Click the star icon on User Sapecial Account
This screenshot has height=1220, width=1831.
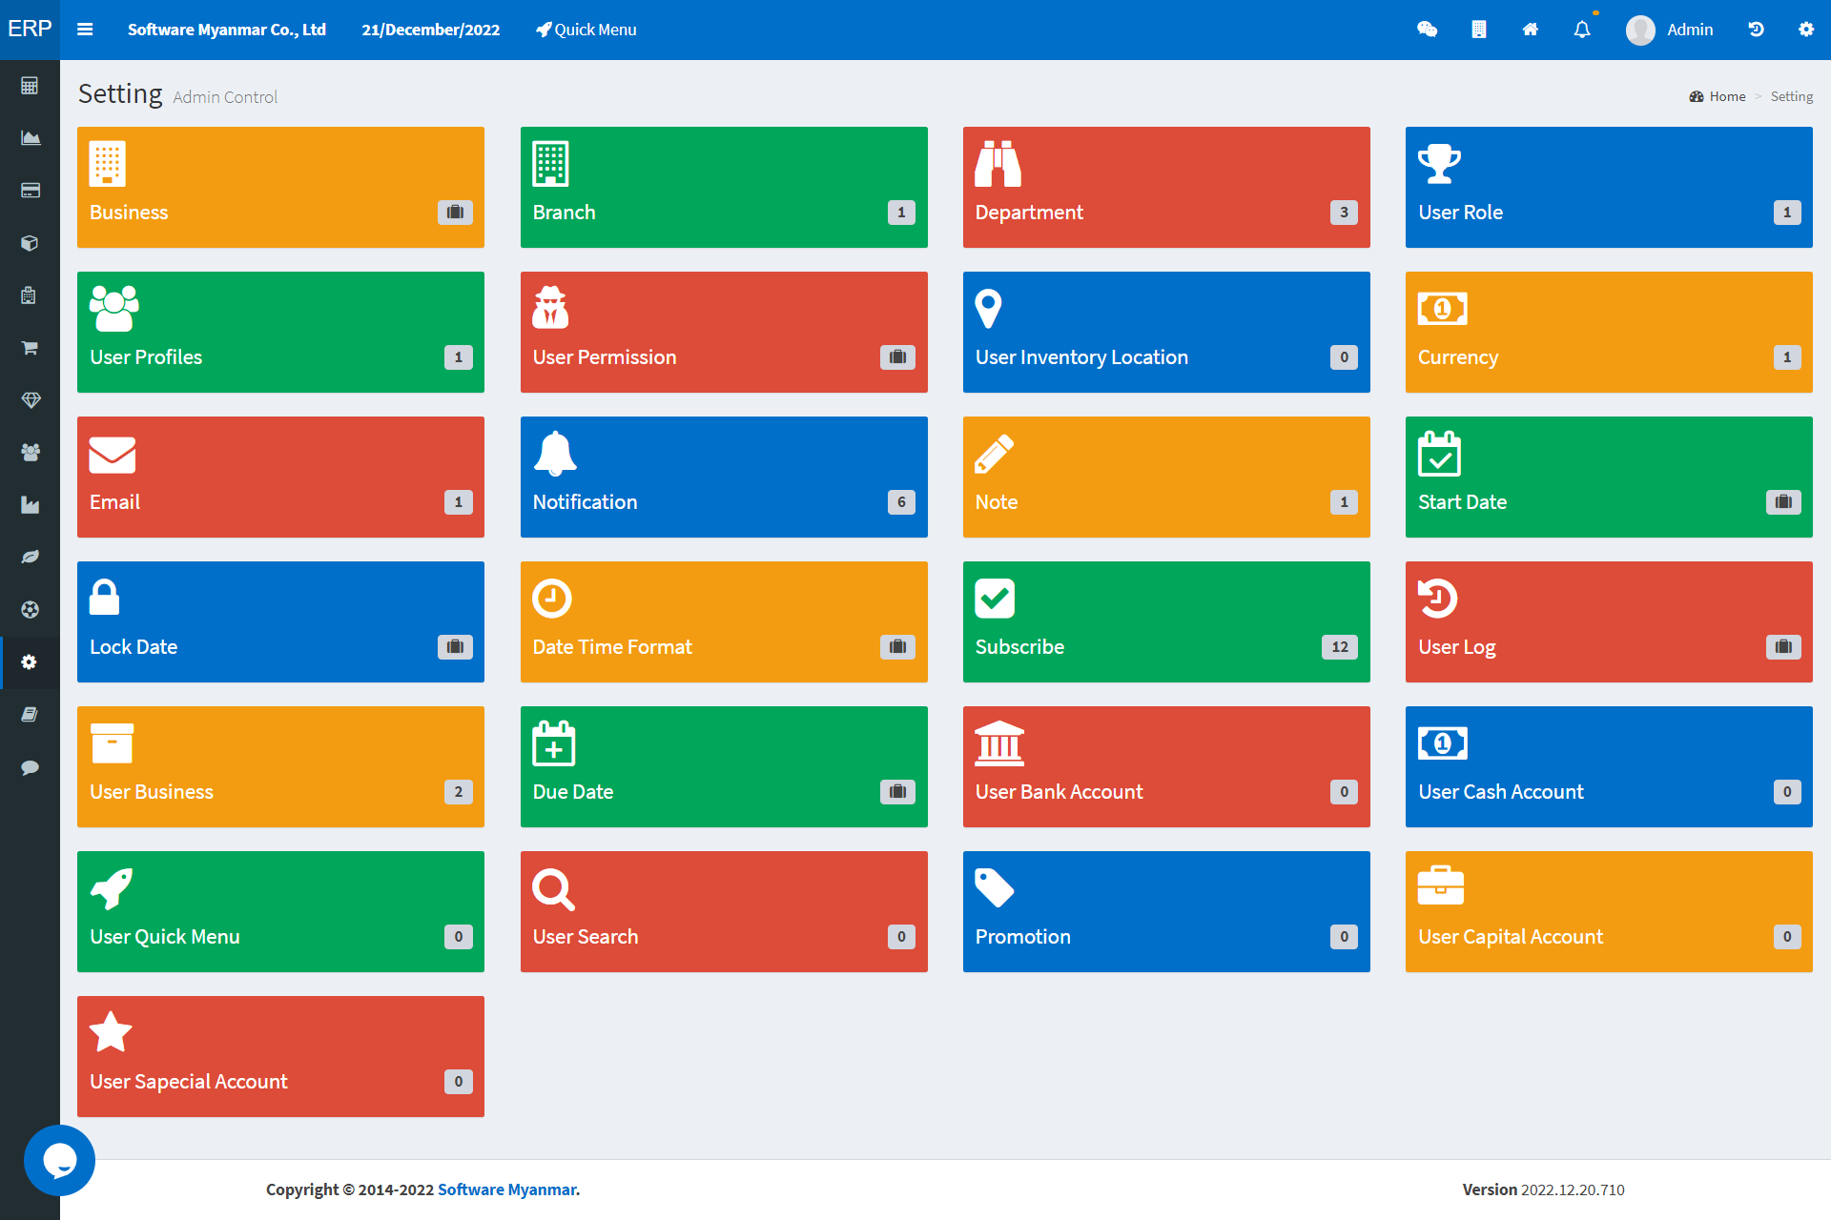111,1032
